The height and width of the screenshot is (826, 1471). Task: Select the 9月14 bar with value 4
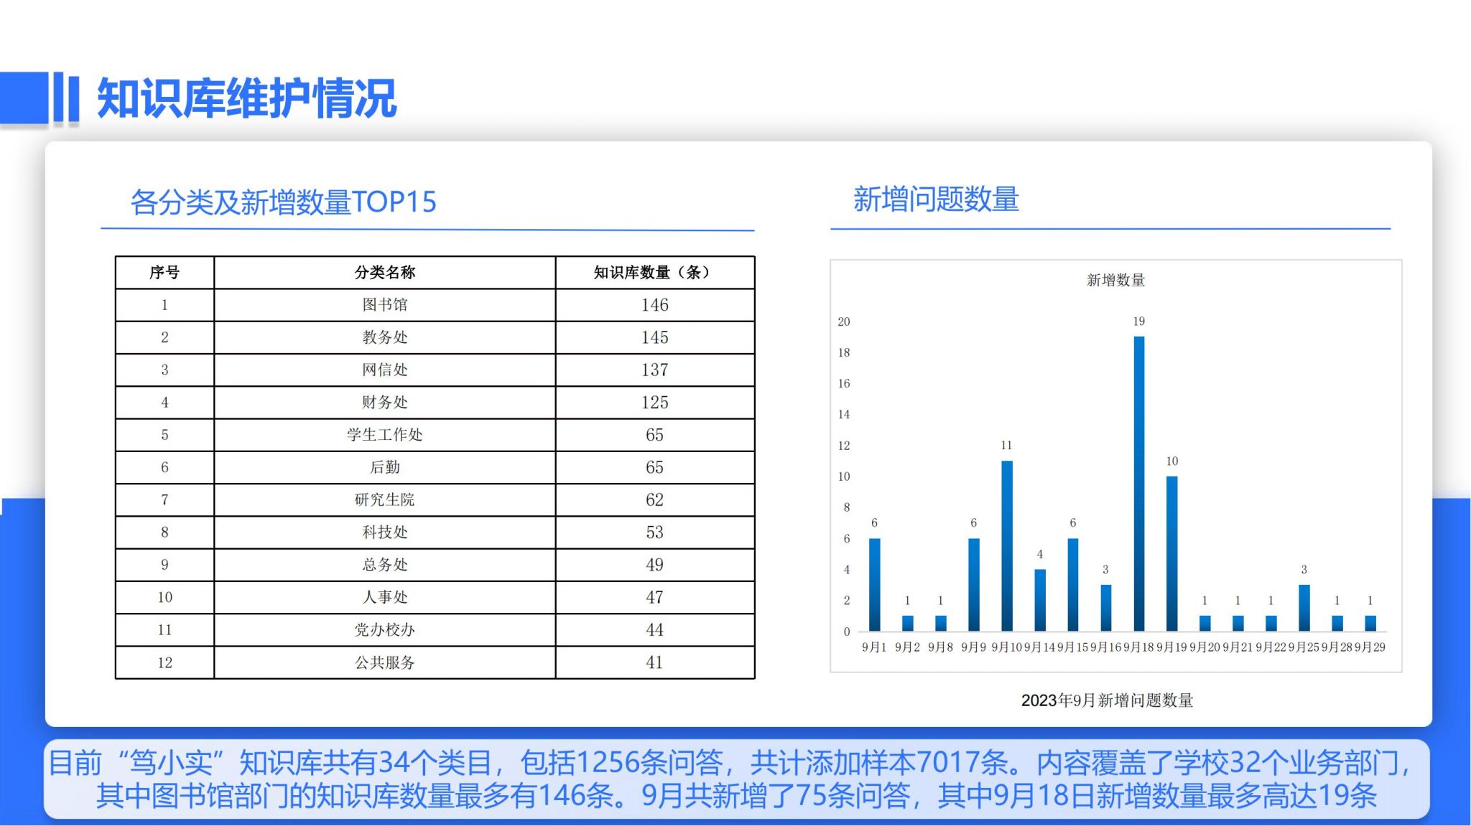[x=1040, y=601]
